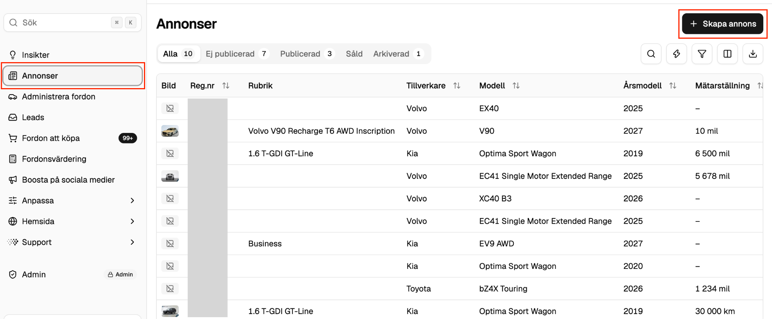Click the Fordonsvärdering calculator icon
The width and height of the screenshot is (772, 319).
(x=13, y=159)
